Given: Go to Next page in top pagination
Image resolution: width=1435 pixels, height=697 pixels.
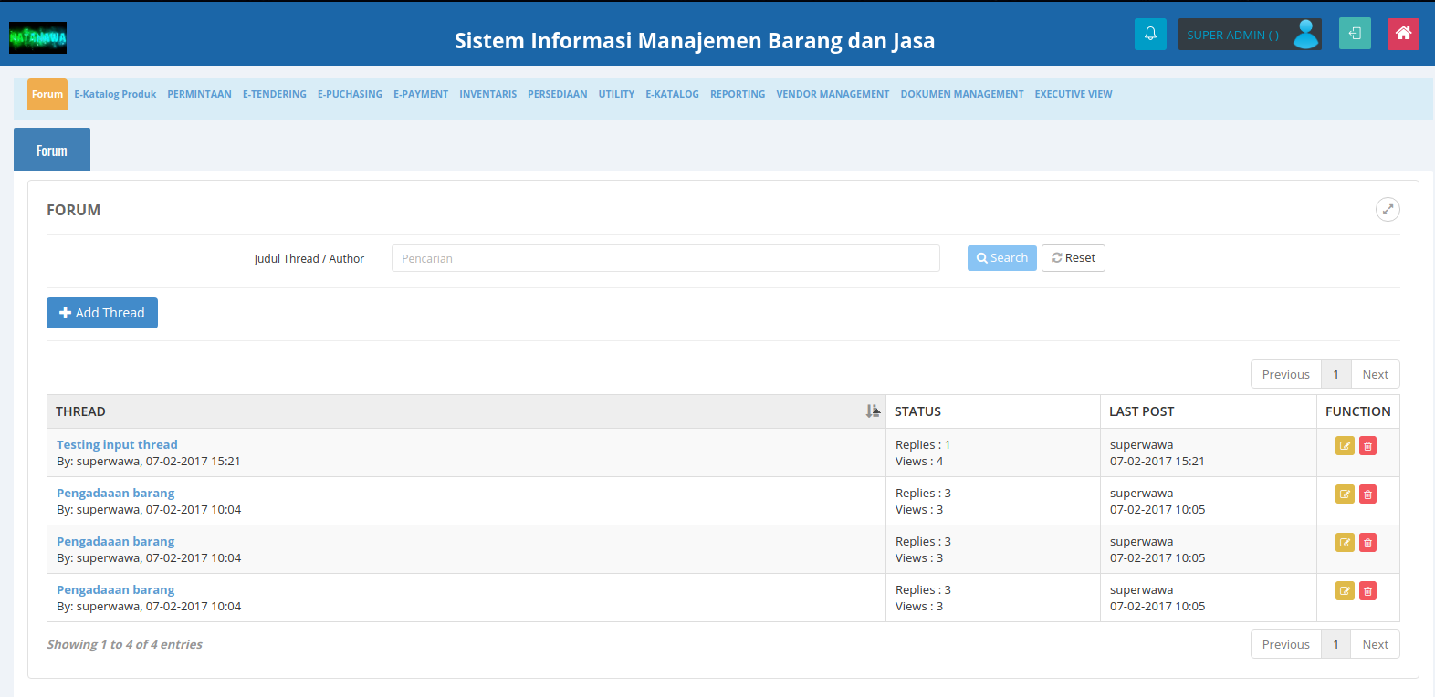Looking at the screenshot, I should coord(1375,375).
